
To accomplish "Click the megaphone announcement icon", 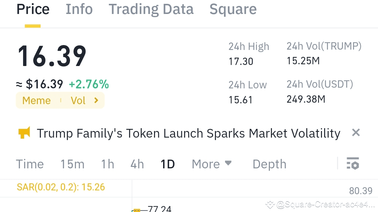I will 24,133.
